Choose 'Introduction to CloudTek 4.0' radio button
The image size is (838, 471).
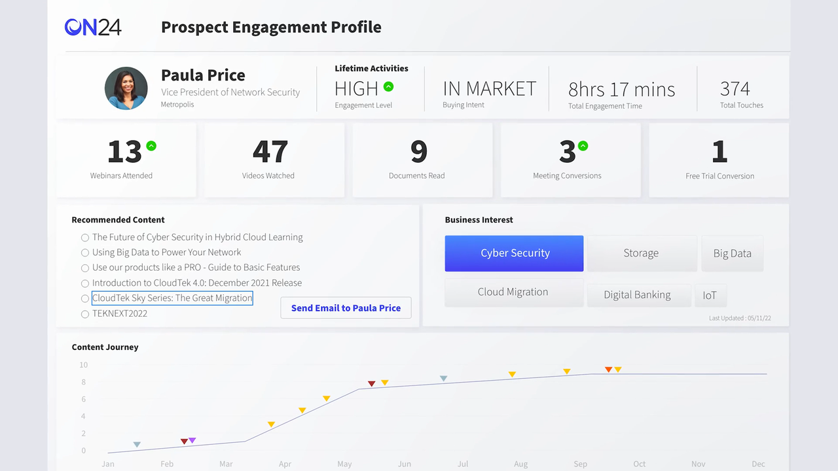pos(85,283)
